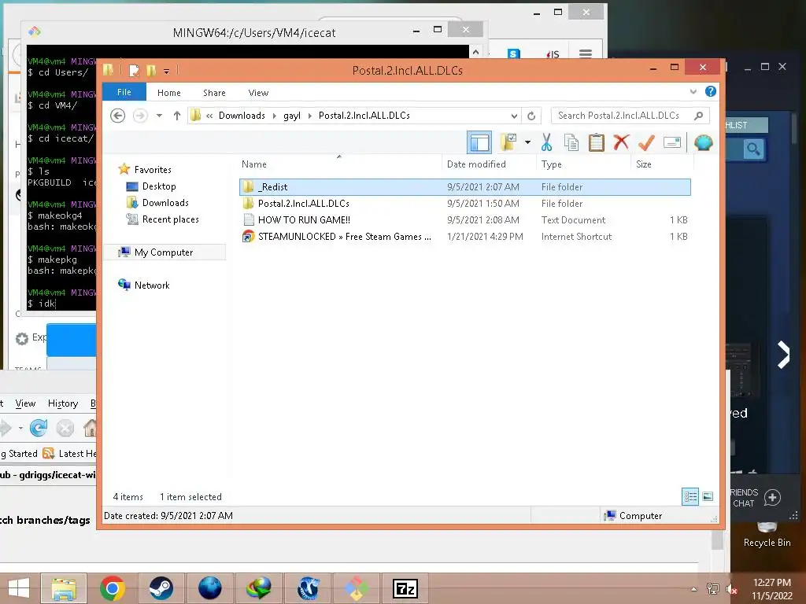The width and height of the screenshot is (806, 604).
Task: Sort by the Type column header
Action: tap(583, 164)
